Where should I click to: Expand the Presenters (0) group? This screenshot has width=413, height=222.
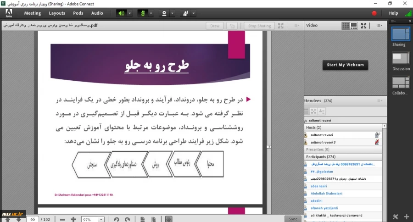pos(343,150)
